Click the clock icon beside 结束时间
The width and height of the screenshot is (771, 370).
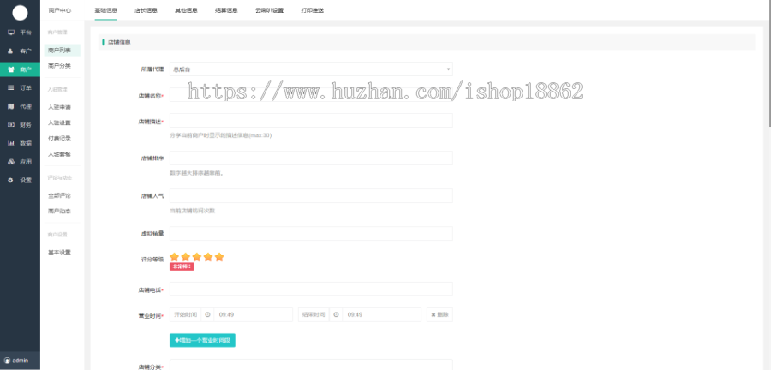336,315
